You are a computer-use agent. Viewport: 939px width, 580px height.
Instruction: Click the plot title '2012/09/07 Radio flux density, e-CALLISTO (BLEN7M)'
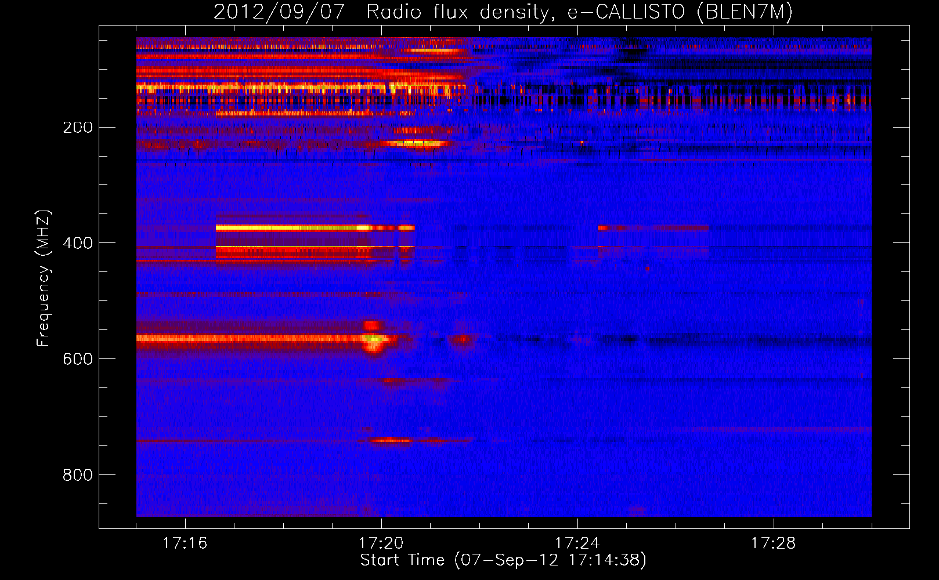coord(503,12)
